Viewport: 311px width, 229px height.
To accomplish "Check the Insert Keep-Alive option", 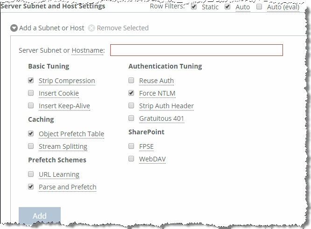I will tap(31, 105).
